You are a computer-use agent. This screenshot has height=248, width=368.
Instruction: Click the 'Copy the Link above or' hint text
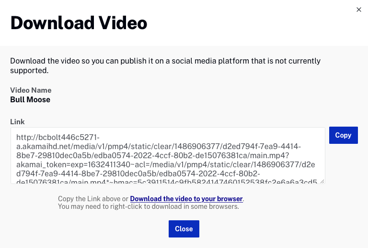pos(93,199)
